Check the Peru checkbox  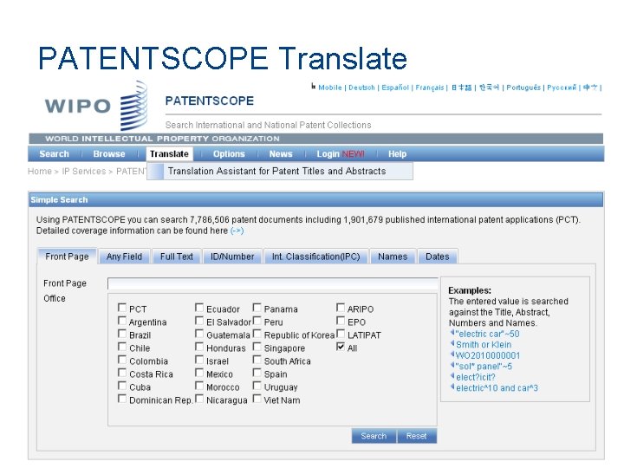pyautogui.click(x=257, y=321)
